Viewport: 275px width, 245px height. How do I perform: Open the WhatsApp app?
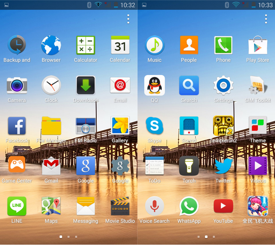(x=189, y=207)
